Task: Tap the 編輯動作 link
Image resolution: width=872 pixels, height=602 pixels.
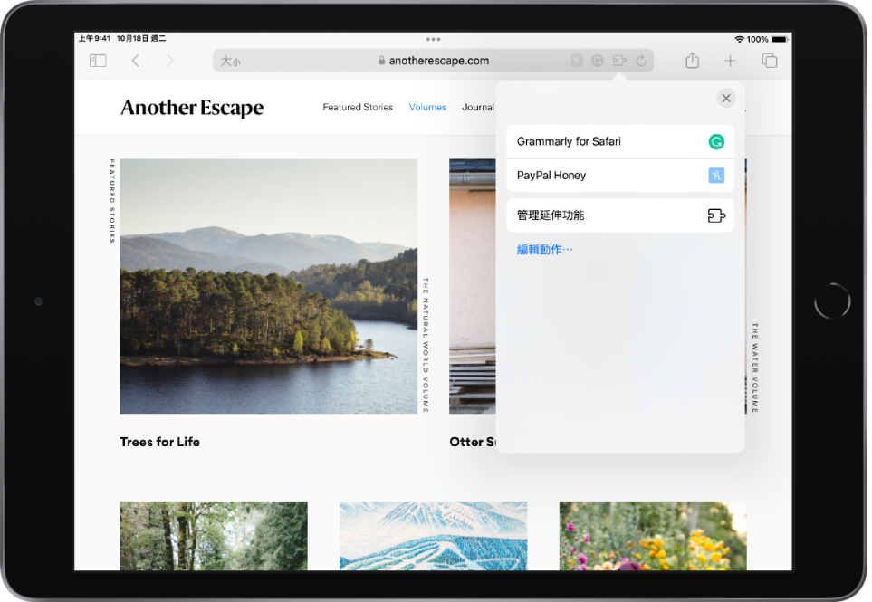Action: coord(544,250)
